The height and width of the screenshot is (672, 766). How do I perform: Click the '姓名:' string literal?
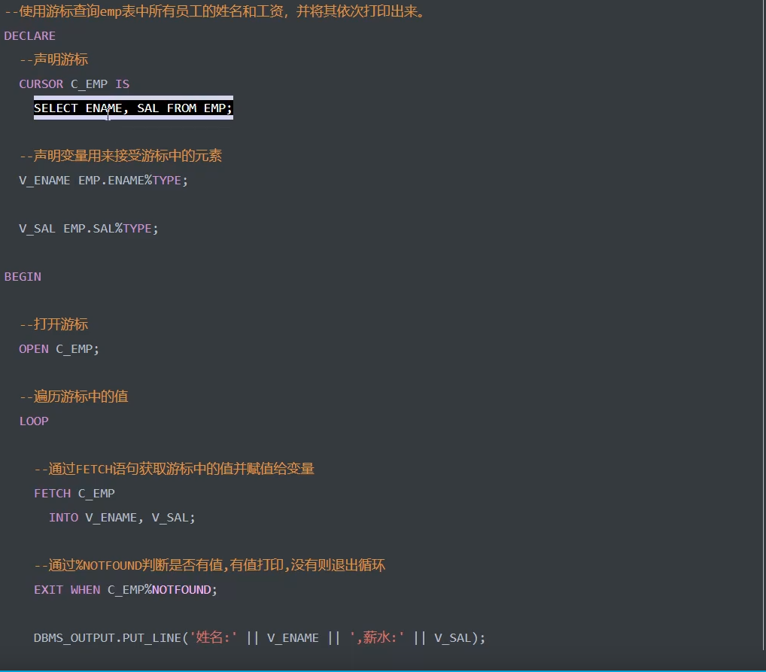point(214,638)
